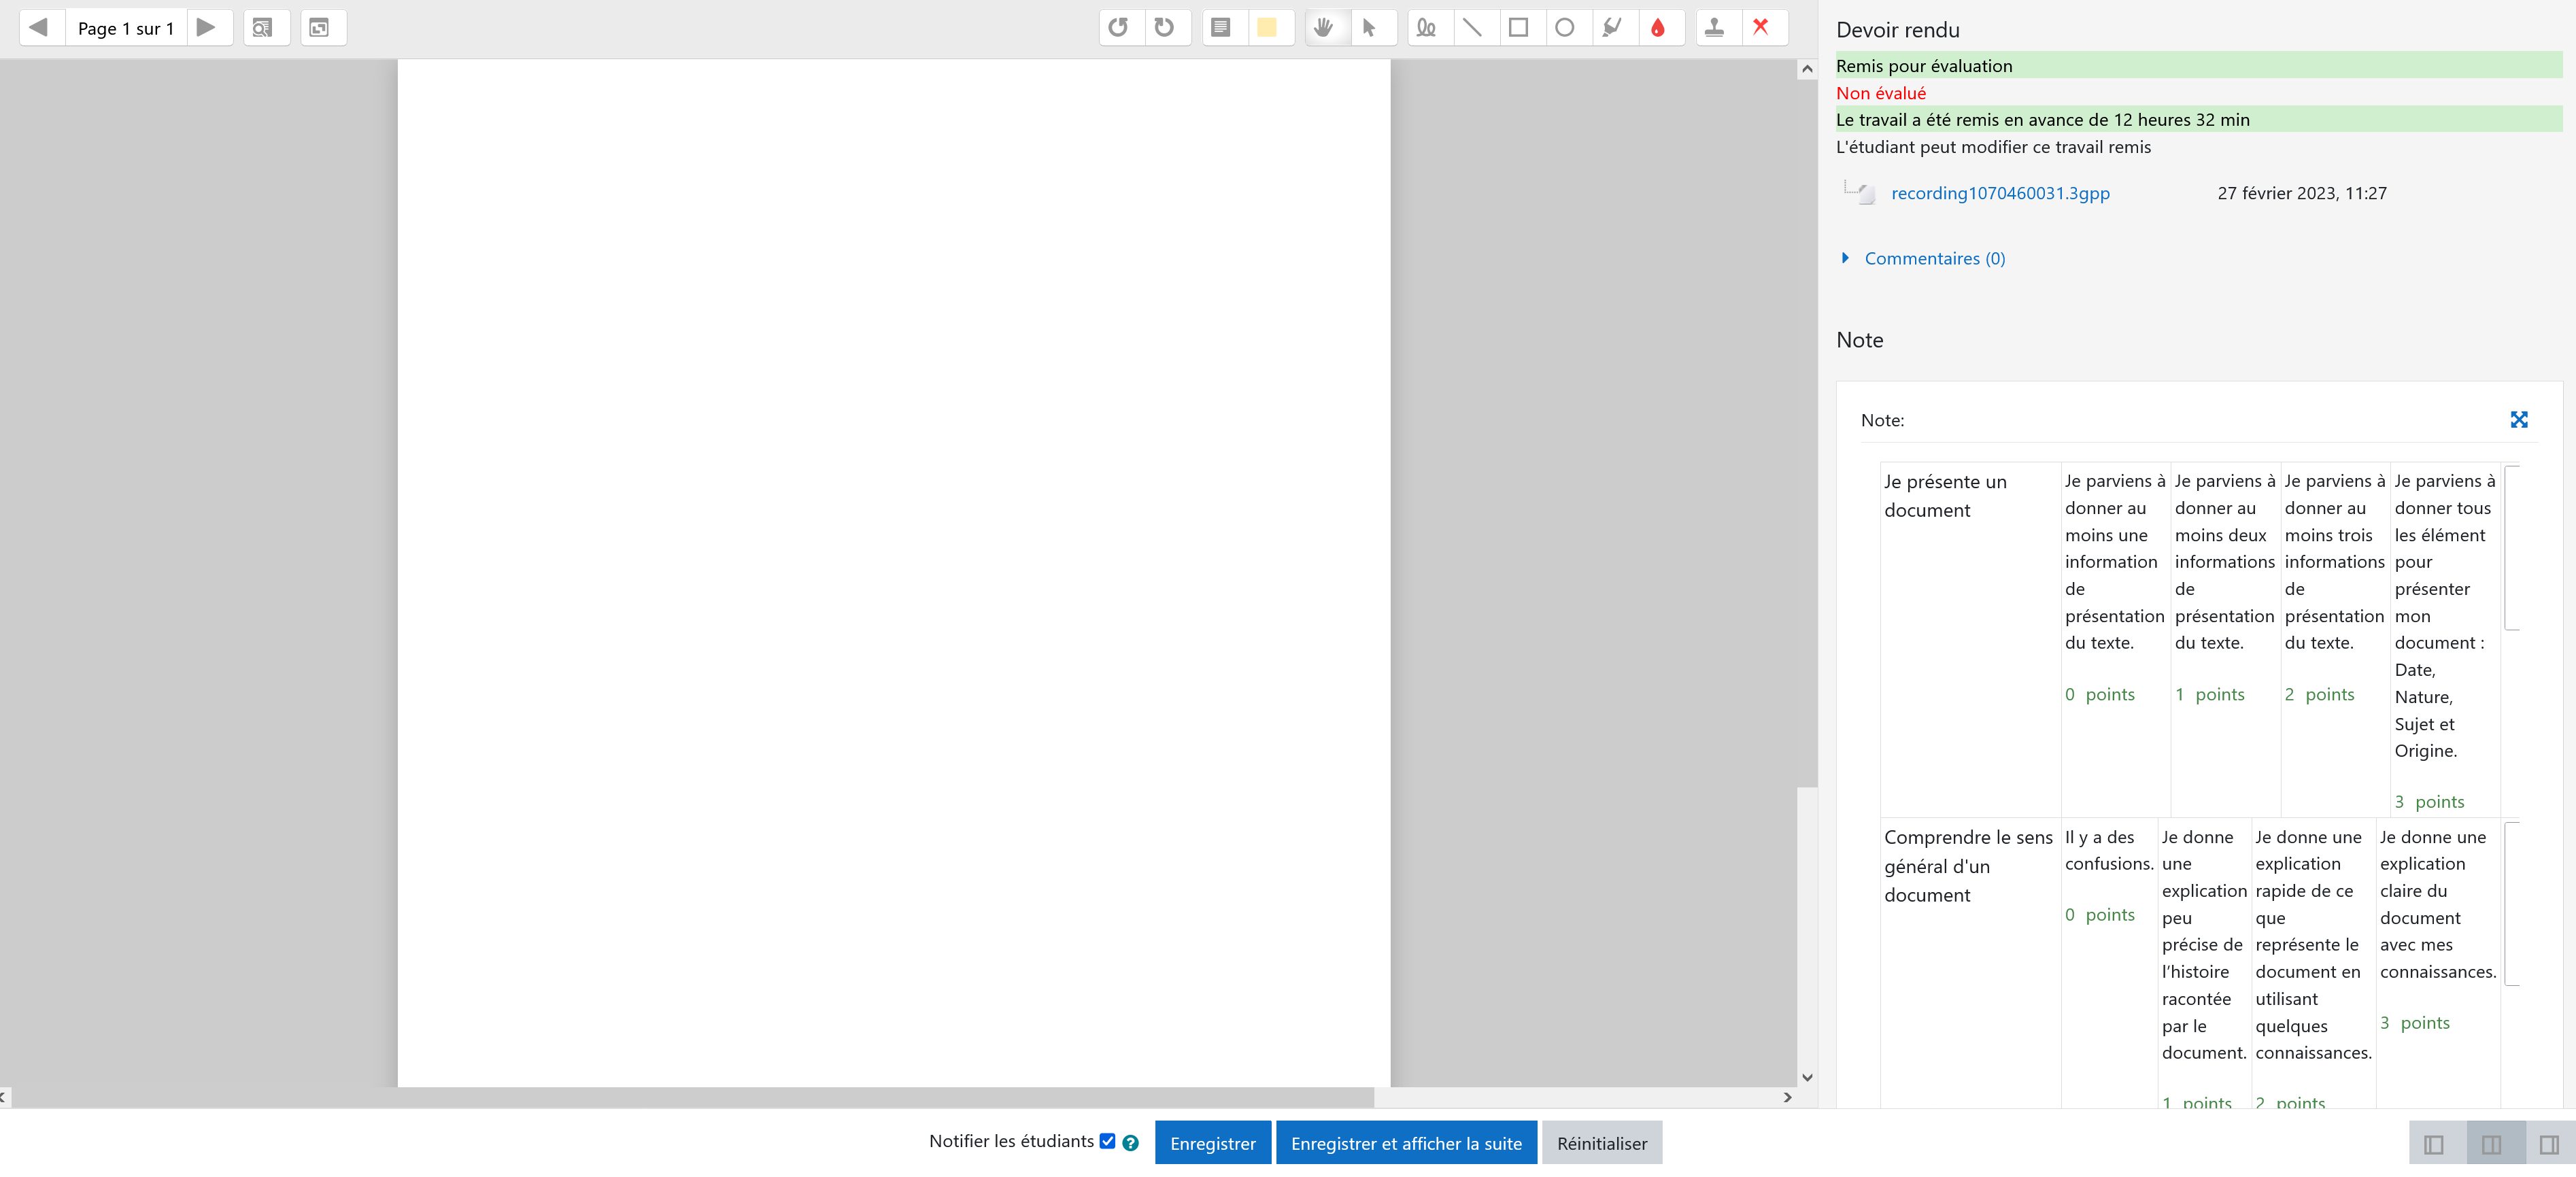Click the document viewer scroll up arrow
Image resolution: width=2576 pixels, height=1177 pixels.
click(x=1806, y=69)
